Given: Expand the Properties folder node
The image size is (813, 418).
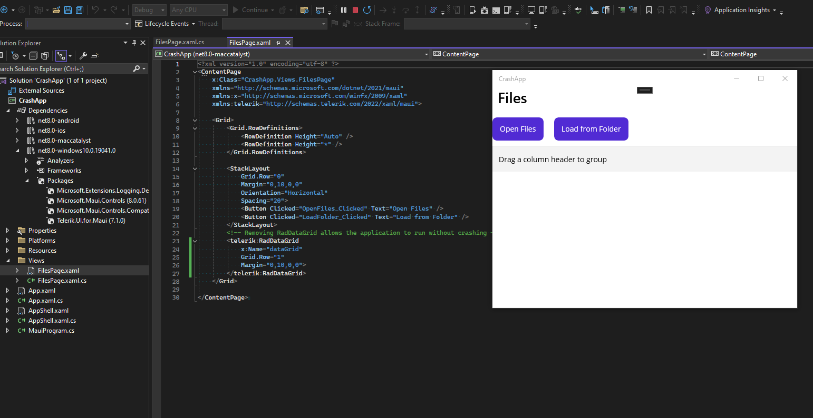Looking at the screenshot, I should 7,231.
